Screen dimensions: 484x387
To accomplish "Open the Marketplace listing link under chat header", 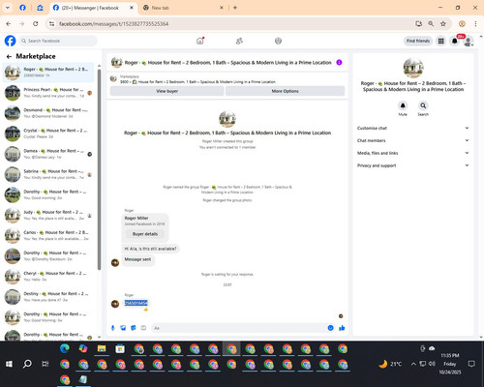I will click(197, 82).
